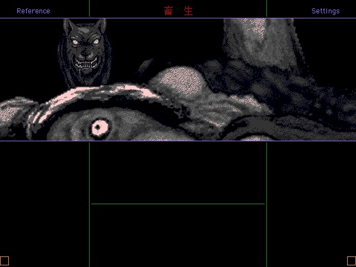Click the wolf's left pointed ear
Image resolution: width=356 pixels, height=267 pixels.
coord(68,26)
